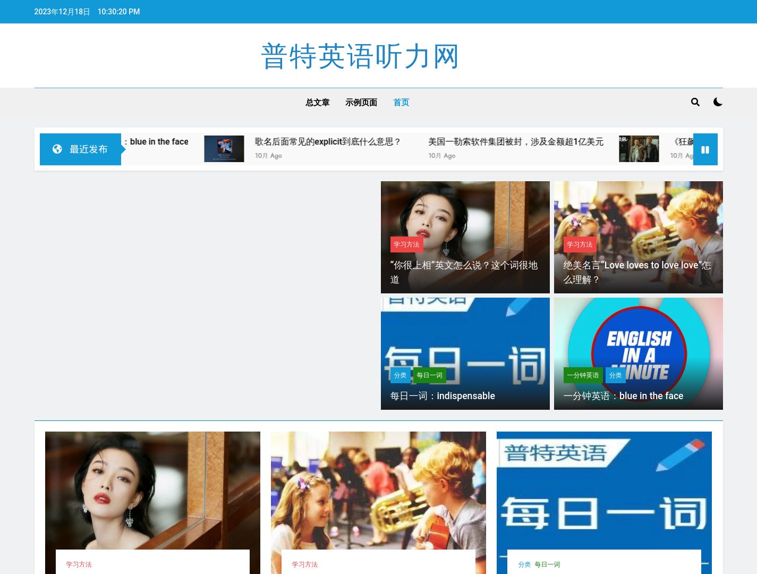Open lower card image of children with tuba
The width and height of the screenshot is (757, 574).
click(x=378, y=490)
